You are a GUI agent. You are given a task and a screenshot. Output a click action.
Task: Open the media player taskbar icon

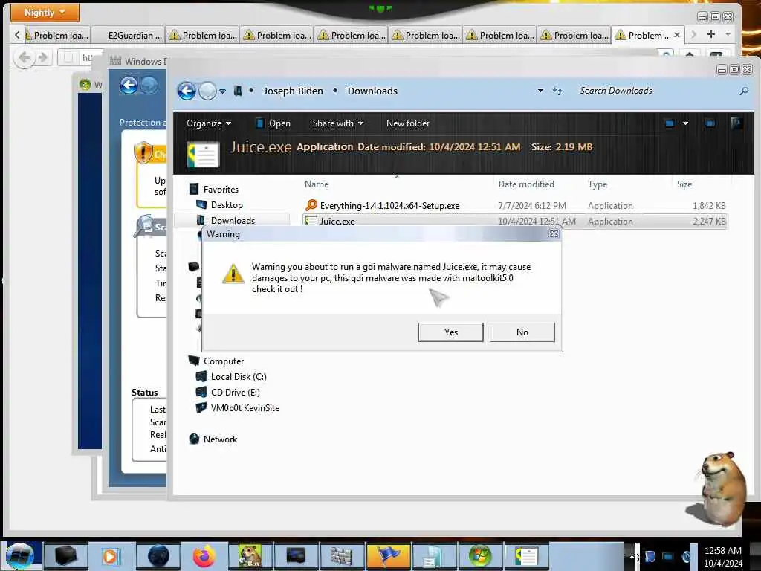[x=110, y=556]
